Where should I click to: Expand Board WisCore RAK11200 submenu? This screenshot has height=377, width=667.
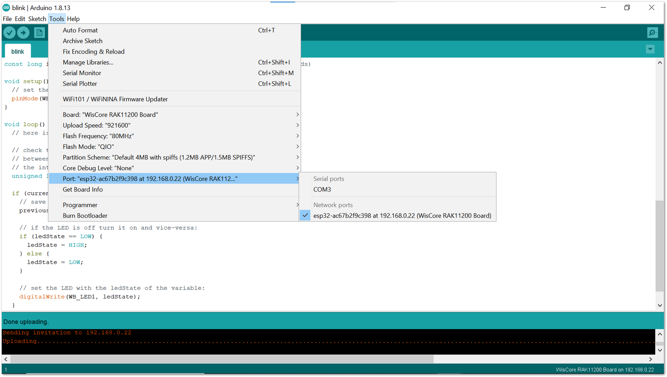174,115
